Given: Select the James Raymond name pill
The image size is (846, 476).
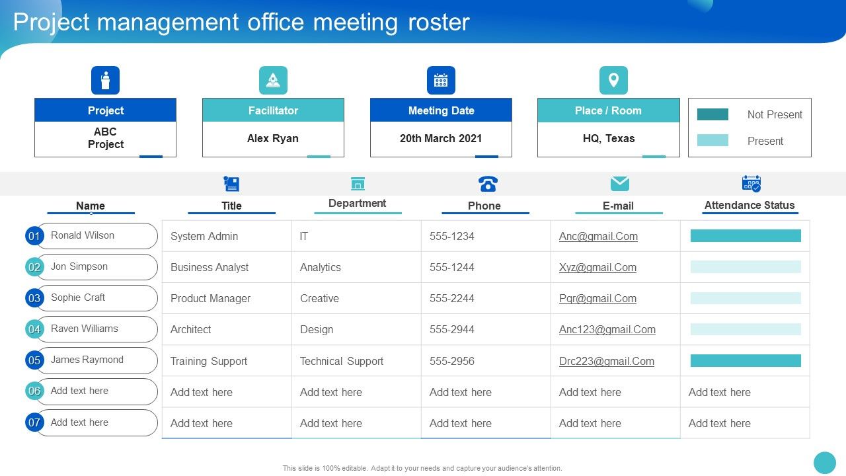Looking at the screenshot, I should click(96, 360).
